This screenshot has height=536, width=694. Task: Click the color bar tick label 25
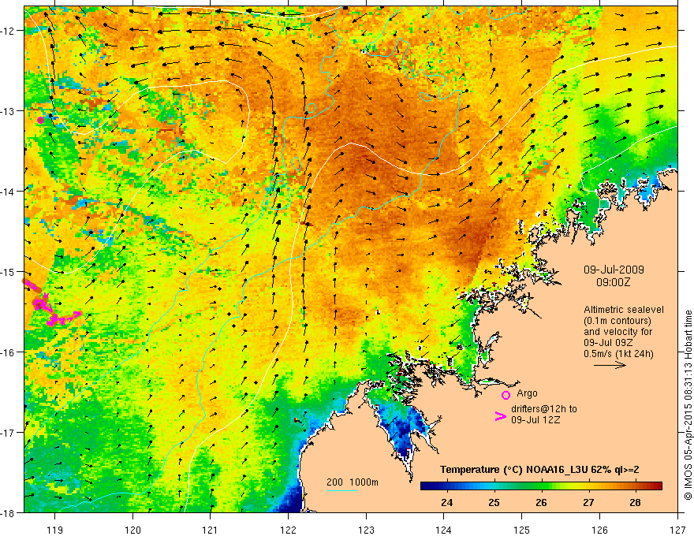point(494,503)
